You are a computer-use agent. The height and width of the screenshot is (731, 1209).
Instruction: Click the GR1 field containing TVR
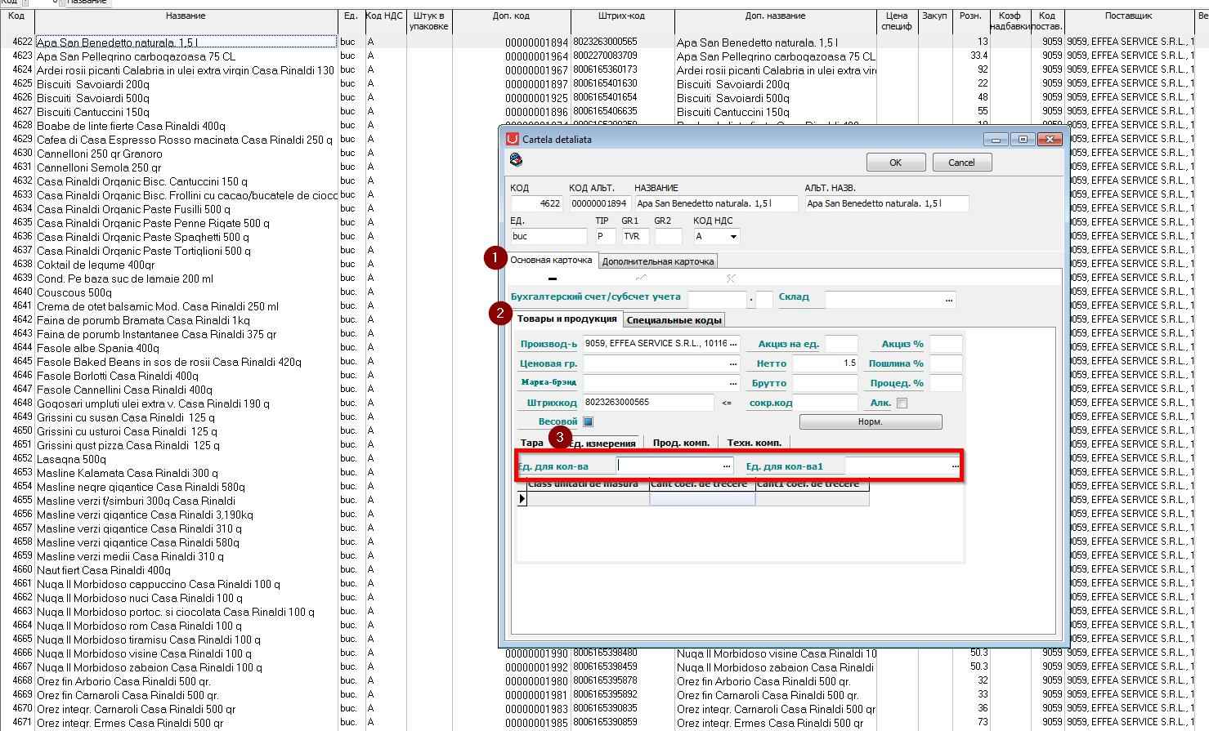tap(634, 236)
